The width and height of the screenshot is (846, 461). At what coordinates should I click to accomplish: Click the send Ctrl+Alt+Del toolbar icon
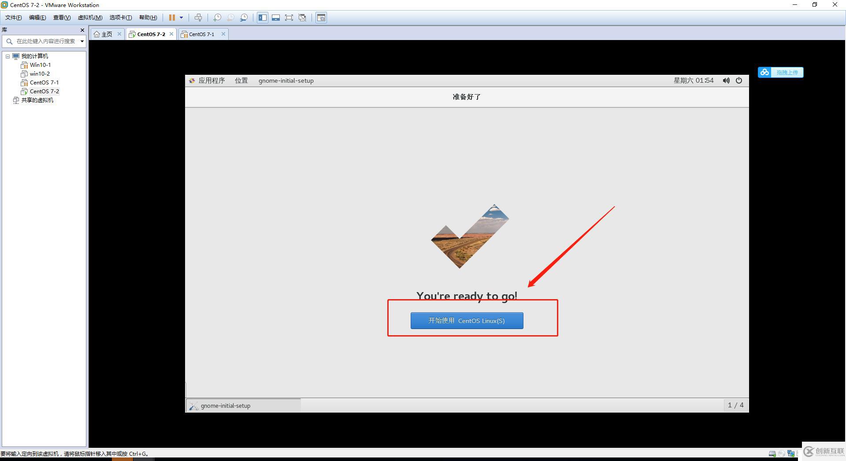point(198,18)
